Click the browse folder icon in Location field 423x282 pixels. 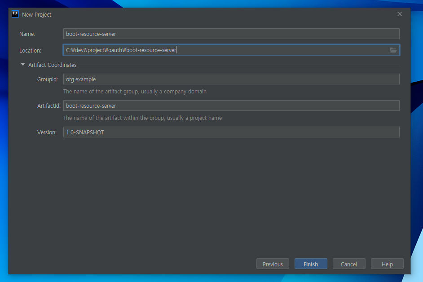[x=393, y=50]
